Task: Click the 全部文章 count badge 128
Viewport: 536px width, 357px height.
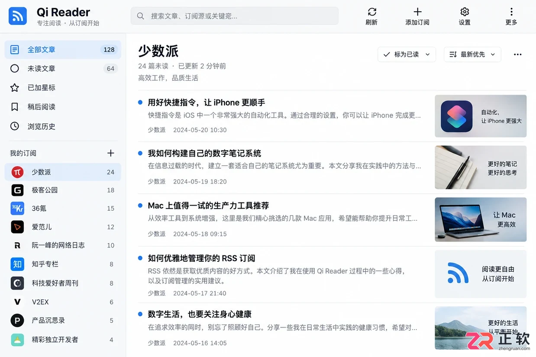Action: click(109, 50)
